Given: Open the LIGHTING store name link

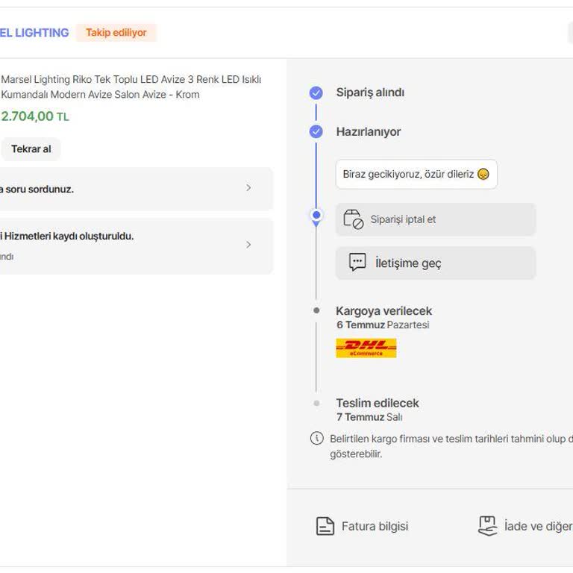Looking at the screenshot, I should pyautogui.click(x=34, y=33).
